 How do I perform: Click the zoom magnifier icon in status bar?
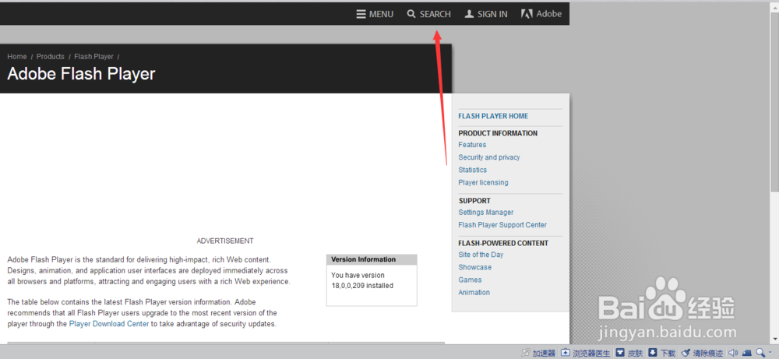pyautogui.click(x=760, y=353)
